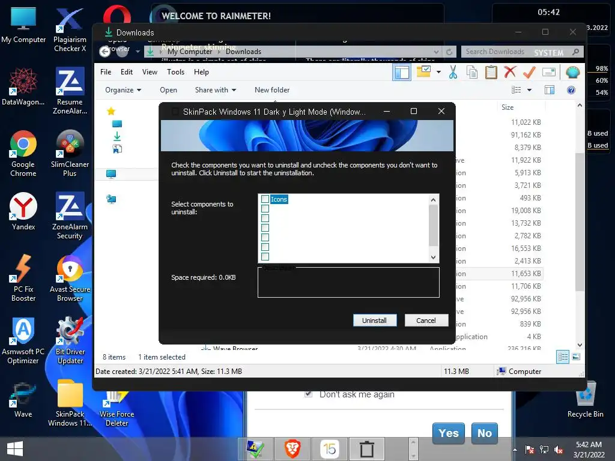Open the Edit menu
Viewport: 615px width, 461px height.
[126, 72]
